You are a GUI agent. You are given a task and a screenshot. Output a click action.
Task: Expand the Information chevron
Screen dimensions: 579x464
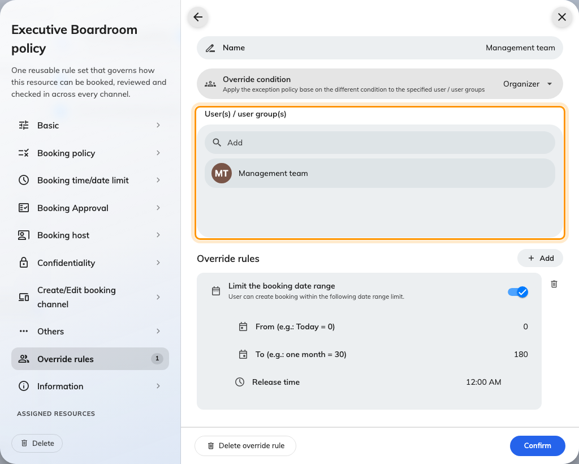point(158,386)
